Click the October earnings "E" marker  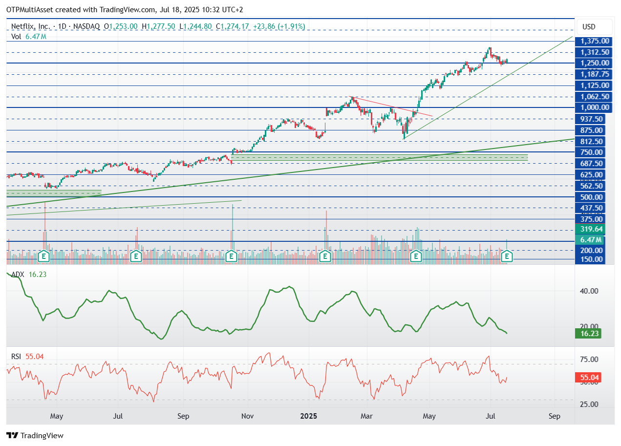(x=230, y=256)
